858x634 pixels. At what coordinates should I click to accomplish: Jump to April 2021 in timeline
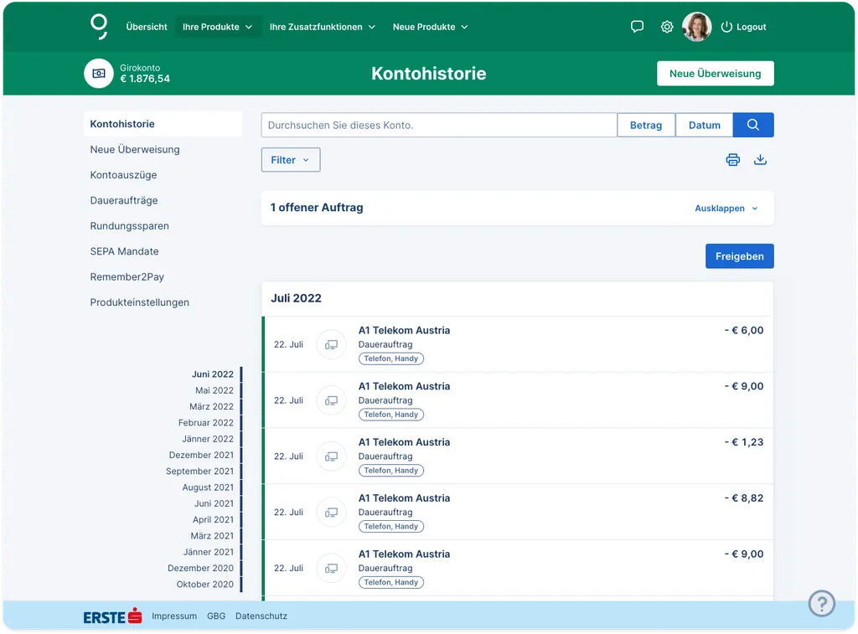coord(213,519)
